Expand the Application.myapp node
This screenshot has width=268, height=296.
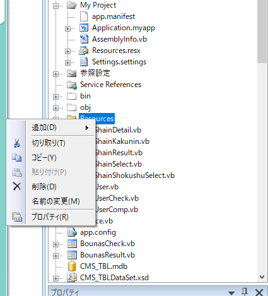(x=67, y=28)
